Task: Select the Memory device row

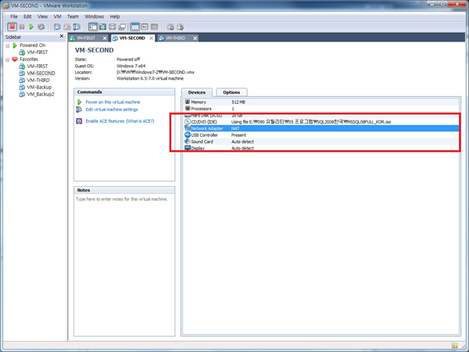Action: pyautogui.click(x=321, y=102)
